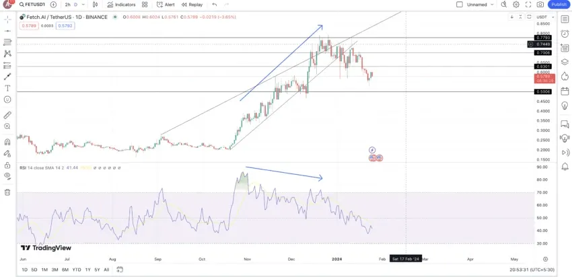Select the 5D date range

click(34, 270)
